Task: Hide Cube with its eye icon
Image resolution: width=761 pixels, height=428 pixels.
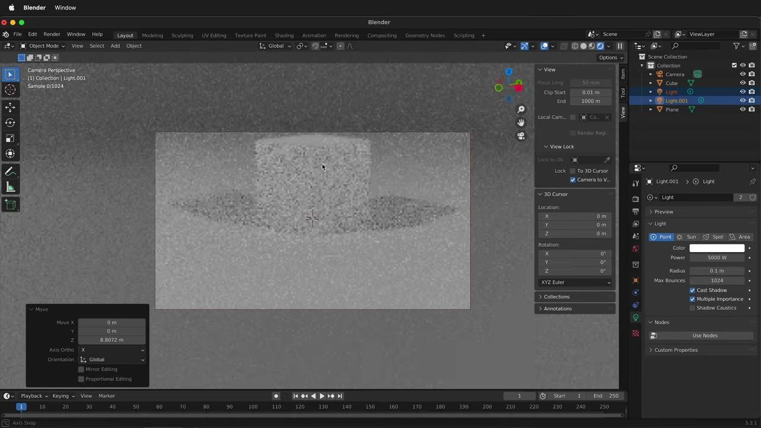Action: click(x=743, y=83)
